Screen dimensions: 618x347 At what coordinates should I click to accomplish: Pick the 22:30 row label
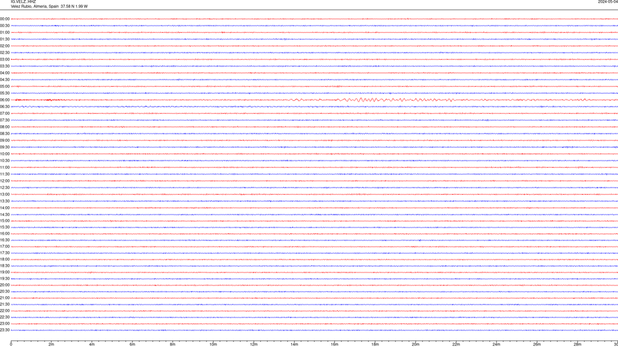point(5,317)
